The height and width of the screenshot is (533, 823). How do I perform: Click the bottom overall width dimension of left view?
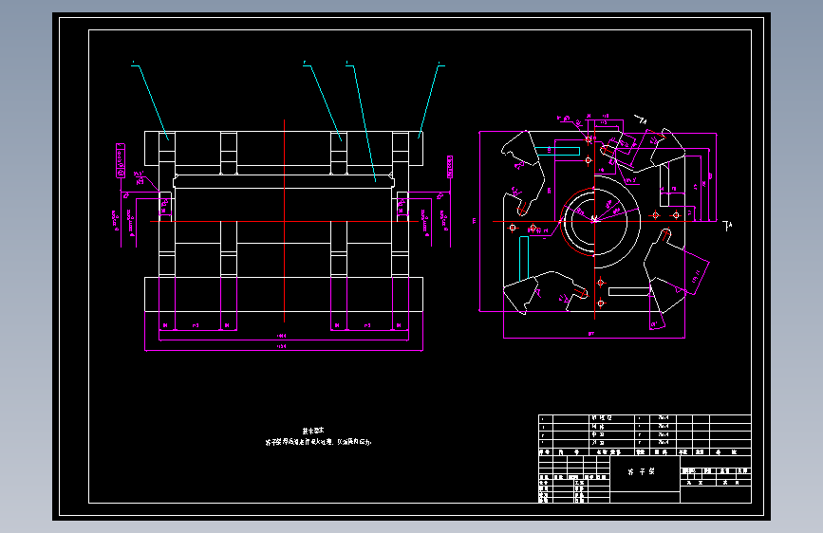tap(284, 347)
